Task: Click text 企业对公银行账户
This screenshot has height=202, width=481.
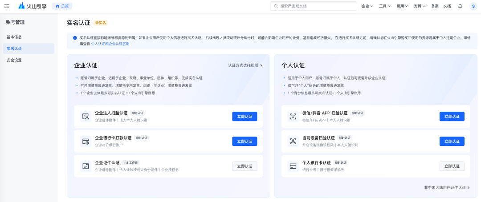Action: (109, 145)
